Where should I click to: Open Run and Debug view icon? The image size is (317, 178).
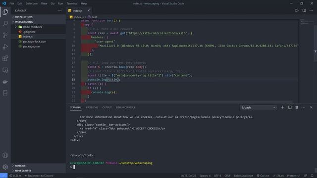point(5,47)
